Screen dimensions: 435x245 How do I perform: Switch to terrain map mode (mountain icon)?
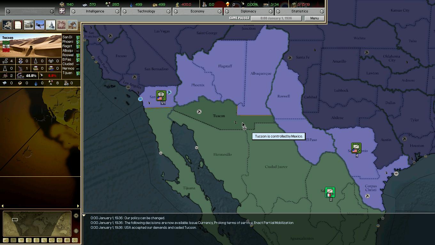(6, 240)
